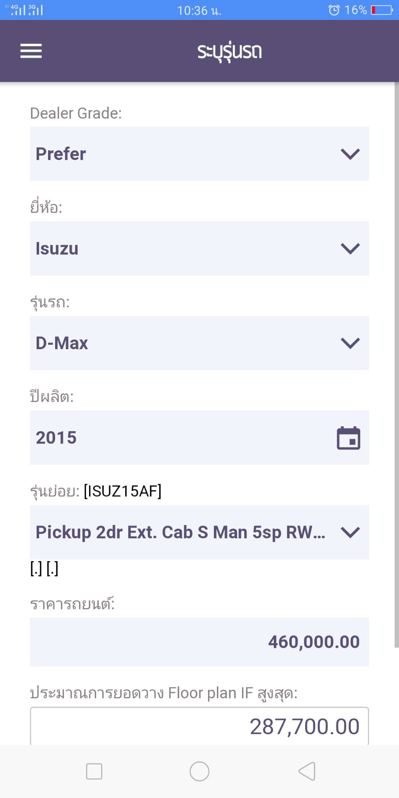Expand the D-Max model dropdown
The image size is (399, 798).
coord(199,343)
